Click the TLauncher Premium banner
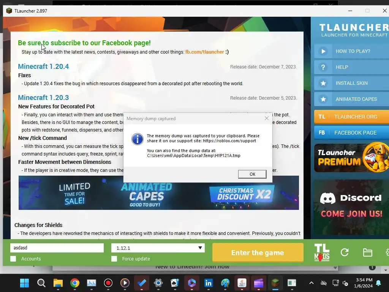Image resolution: width=389 pixels, height=292 pixels. pyautogui.click(x=351, y=158)
